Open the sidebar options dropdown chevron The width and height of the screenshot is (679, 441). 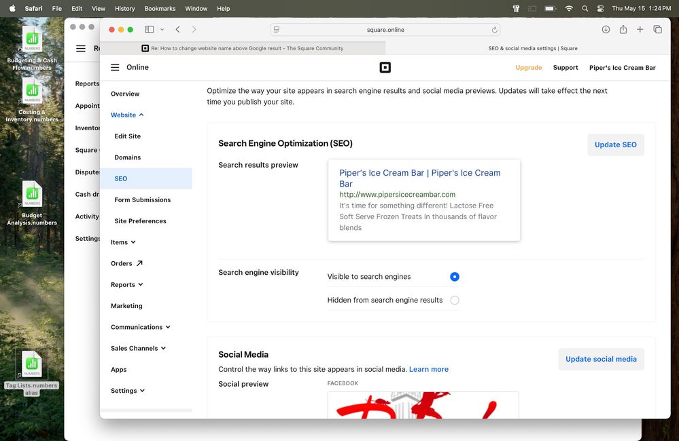[x=162, y=29]
